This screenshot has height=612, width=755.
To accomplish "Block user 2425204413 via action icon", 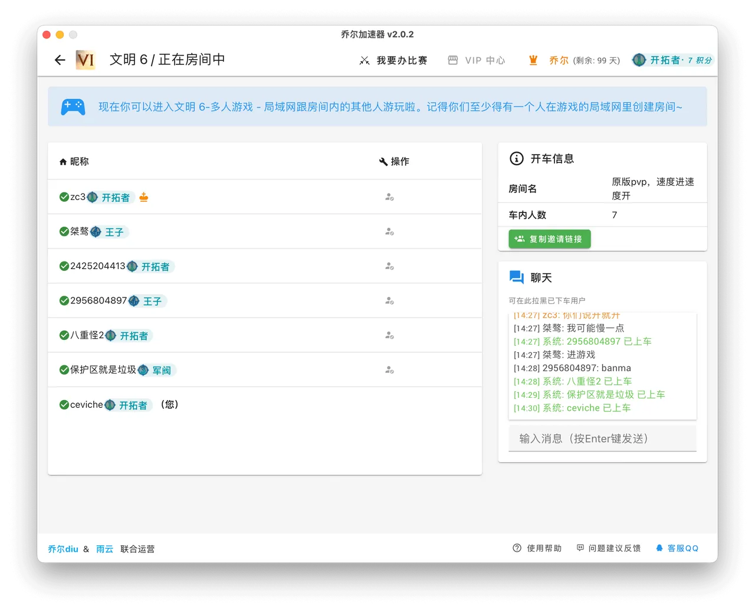I will pyautogui.click(x=389, y=266).
